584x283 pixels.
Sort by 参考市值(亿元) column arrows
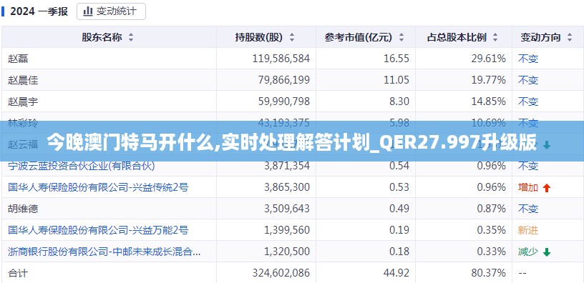click(401, 37)
